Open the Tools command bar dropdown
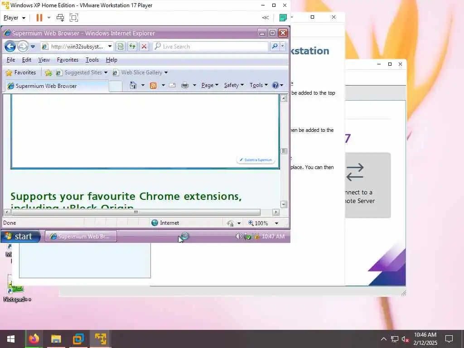Viewport: 464px width, 348px height. (259, 85)
